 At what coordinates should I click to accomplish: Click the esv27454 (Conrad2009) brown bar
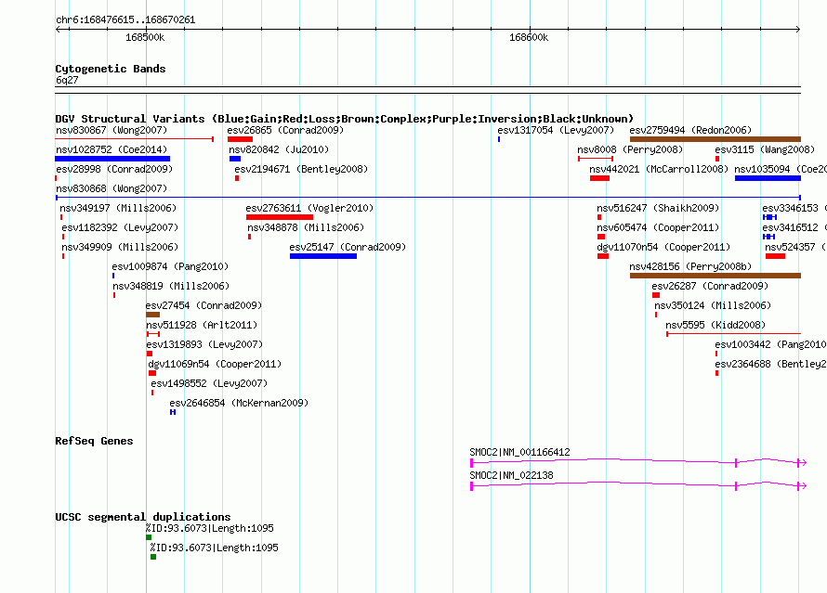(152, 315)
